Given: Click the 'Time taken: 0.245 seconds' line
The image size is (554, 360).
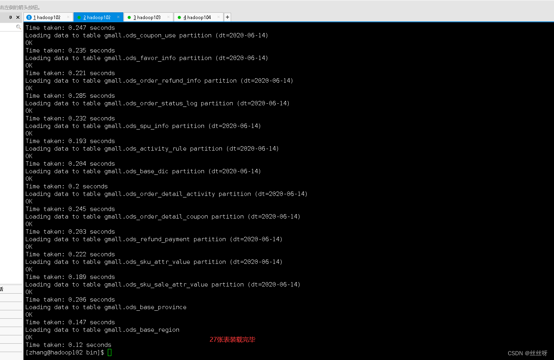Looking at the screenshot, I should coord(70,209).
